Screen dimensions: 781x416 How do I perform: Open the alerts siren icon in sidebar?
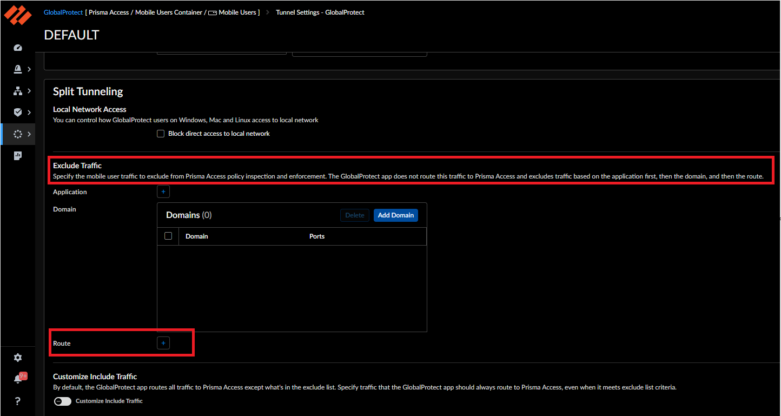pos(18,69)
